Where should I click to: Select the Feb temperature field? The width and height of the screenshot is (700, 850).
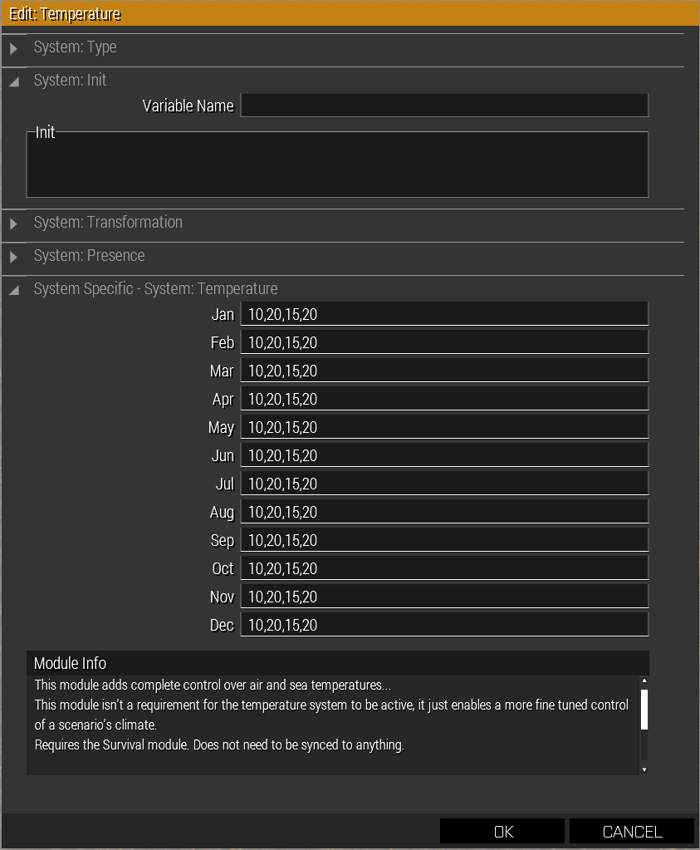[x=443, y=342]
